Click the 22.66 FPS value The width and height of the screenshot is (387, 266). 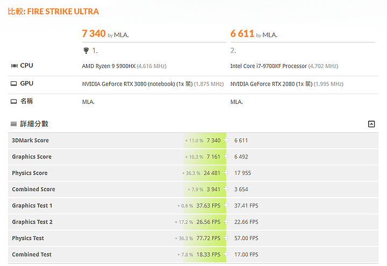[246, 222]
